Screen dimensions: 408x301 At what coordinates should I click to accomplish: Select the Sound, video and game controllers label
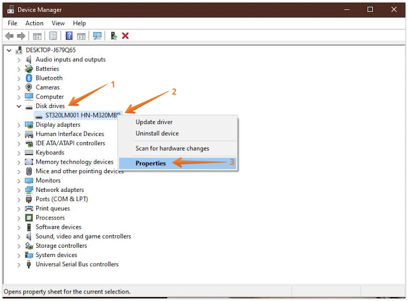coord(83,236)
